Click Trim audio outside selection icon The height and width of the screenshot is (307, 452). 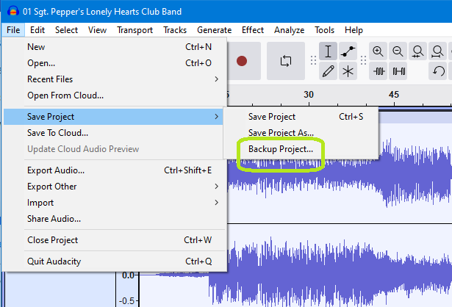point(379,71)
